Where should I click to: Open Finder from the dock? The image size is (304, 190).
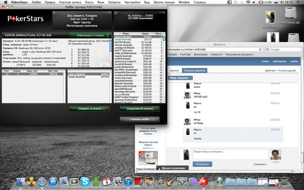20,181
